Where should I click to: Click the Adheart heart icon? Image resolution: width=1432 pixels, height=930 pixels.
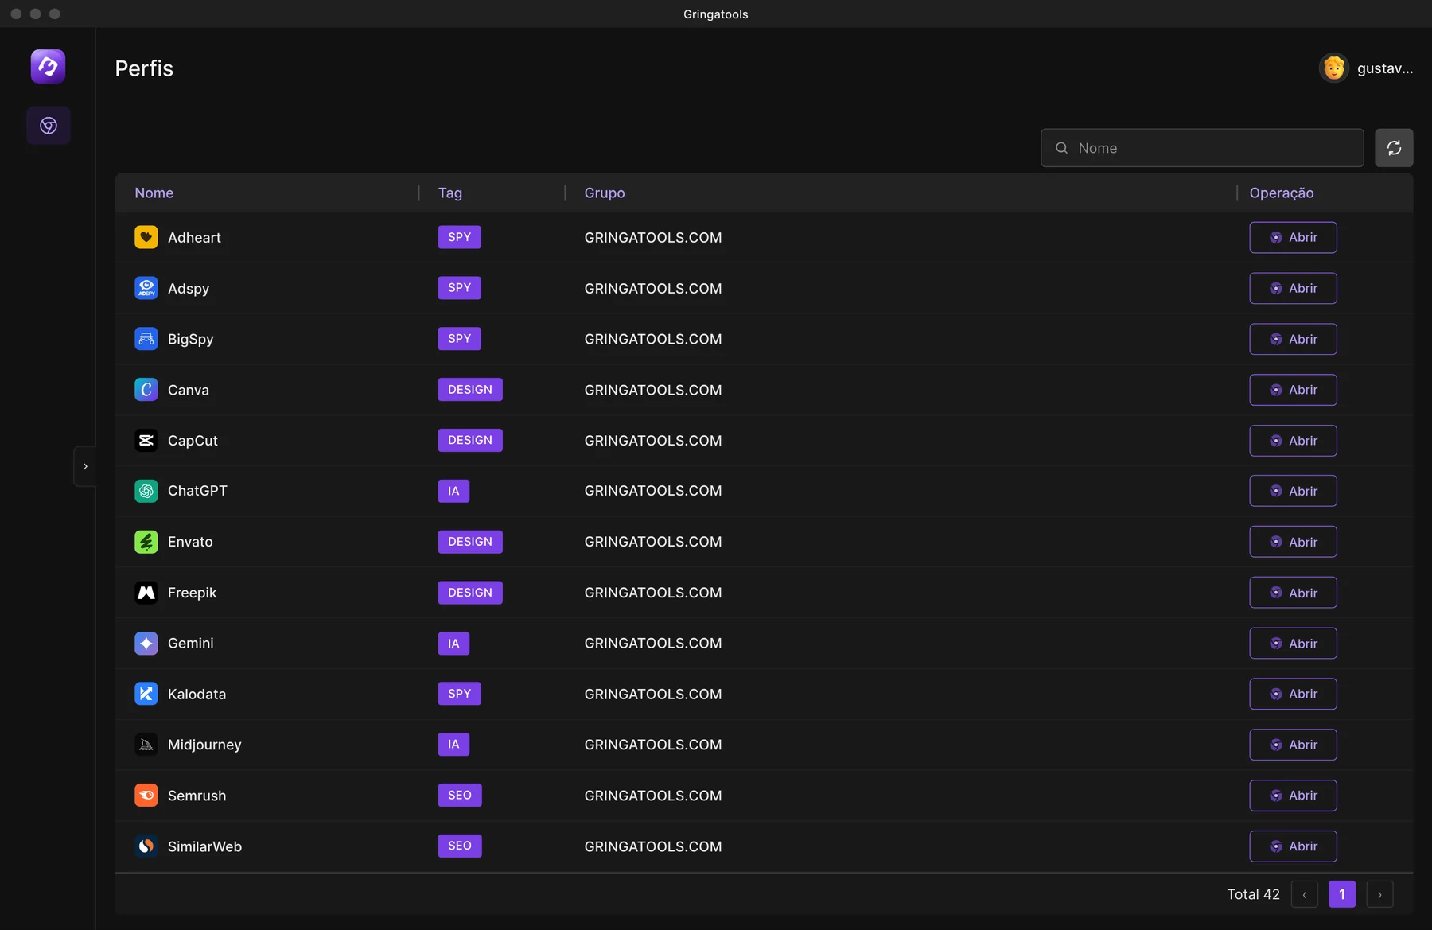point(146,237)
